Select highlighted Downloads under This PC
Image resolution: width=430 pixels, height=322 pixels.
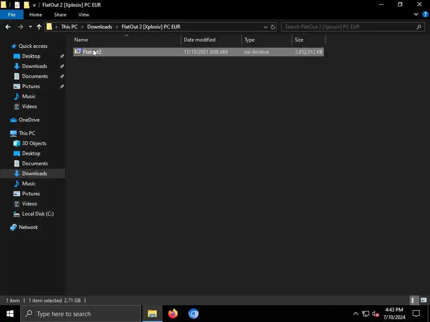(34, 174)
